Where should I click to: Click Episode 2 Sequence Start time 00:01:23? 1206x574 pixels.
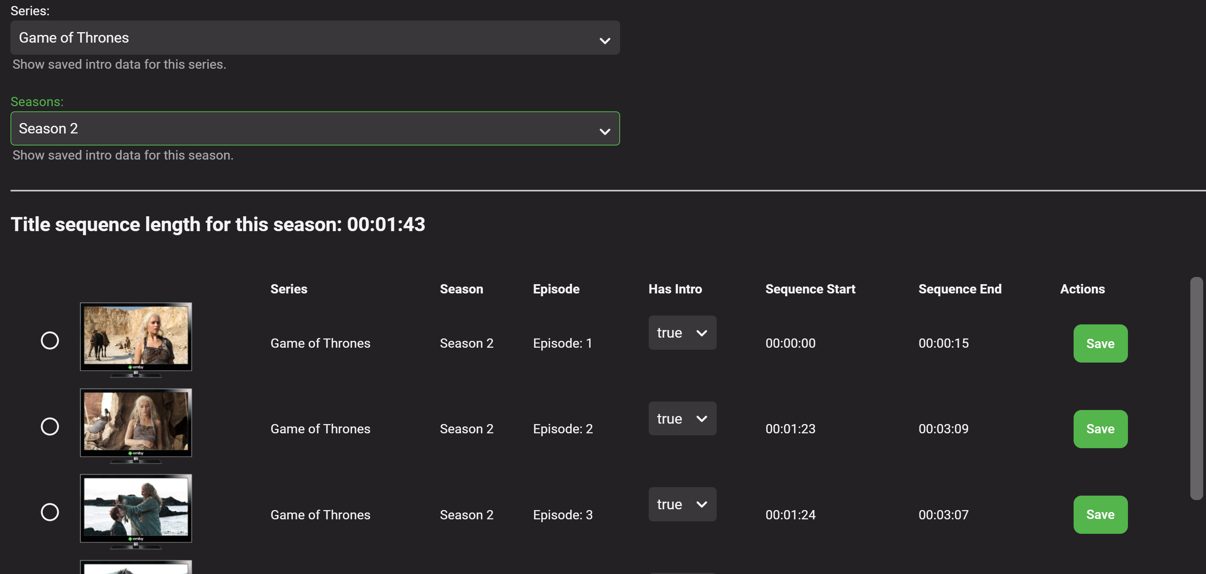pos(790,429)
